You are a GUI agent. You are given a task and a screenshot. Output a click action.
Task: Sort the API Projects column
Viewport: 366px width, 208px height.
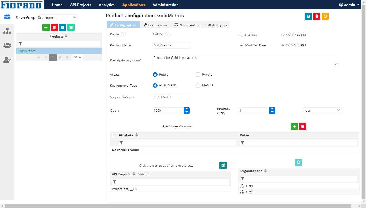pos(134,174)
